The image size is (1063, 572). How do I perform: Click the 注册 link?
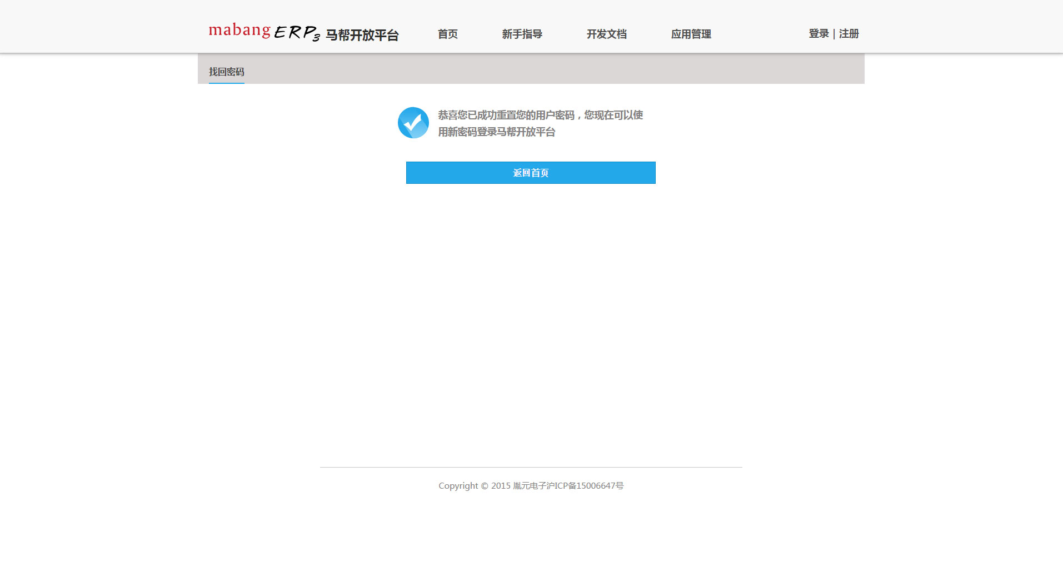[x=849, y=33]
